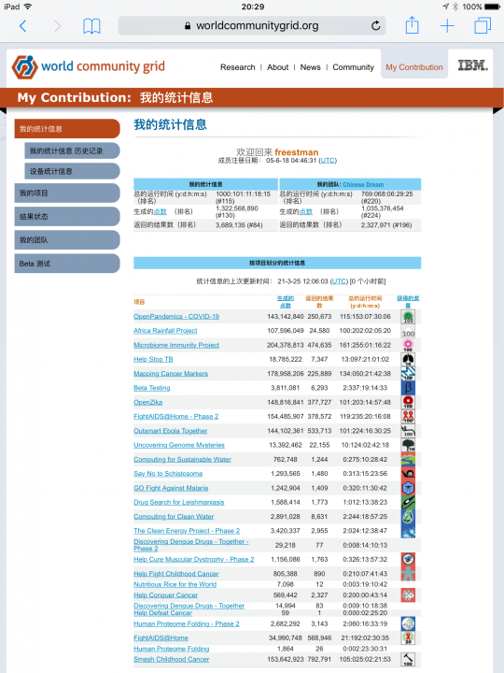Click Help Stop TB lungs badge
504x673 pixels.
coord(408,360)
